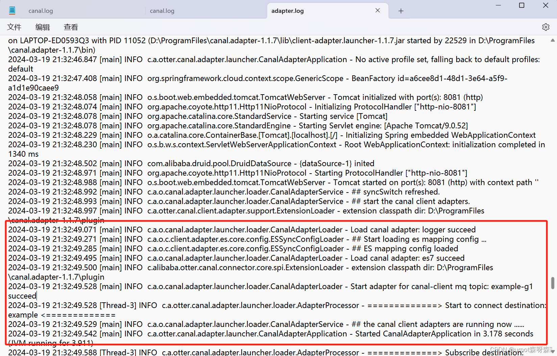This screenshot has width=557, height=356.
Task: Click text 'Starting service [Tomcat]'
Action: [343, 116]
